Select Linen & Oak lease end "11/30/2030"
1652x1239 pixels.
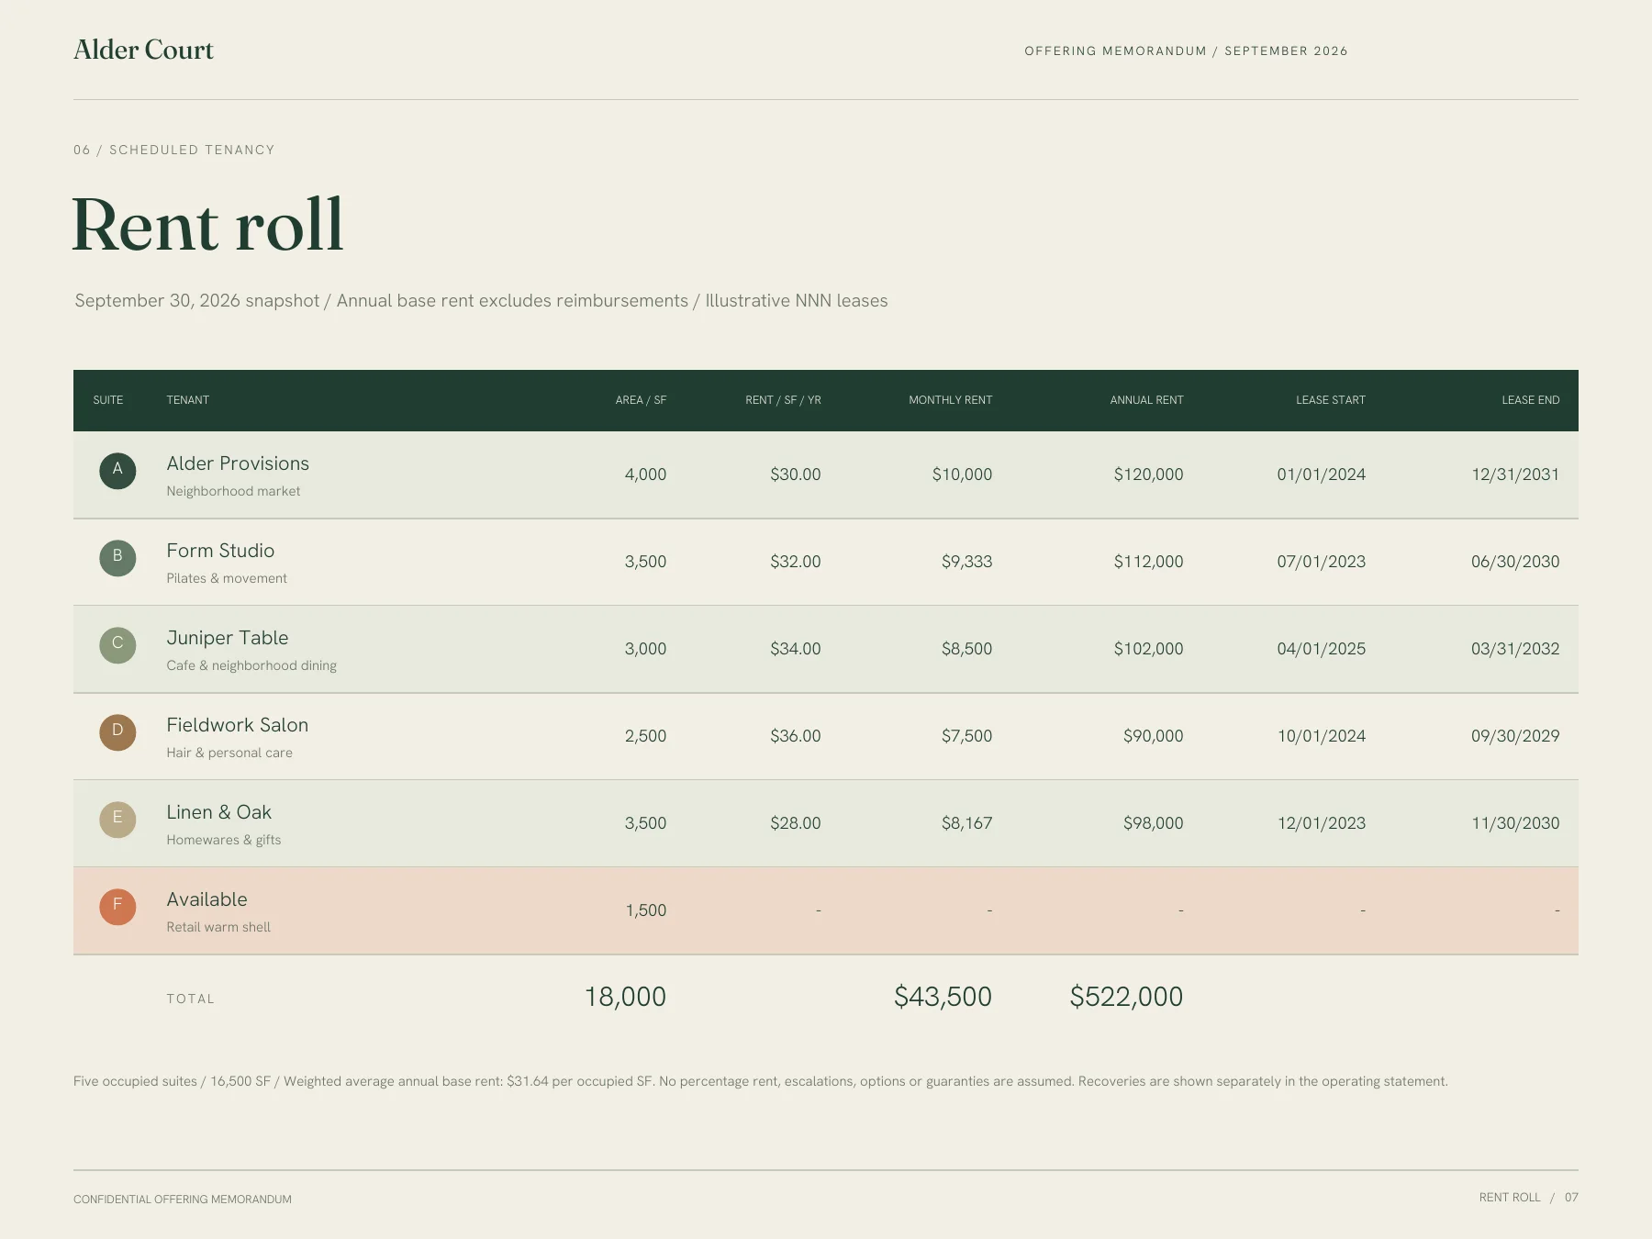tap(1515, 823)
